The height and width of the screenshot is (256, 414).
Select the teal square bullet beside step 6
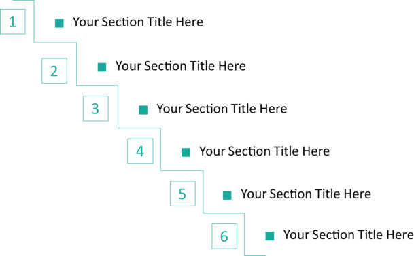270,236
